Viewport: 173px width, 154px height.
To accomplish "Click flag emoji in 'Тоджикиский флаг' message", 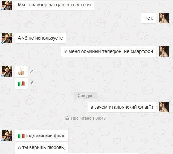I will (21, 136).
